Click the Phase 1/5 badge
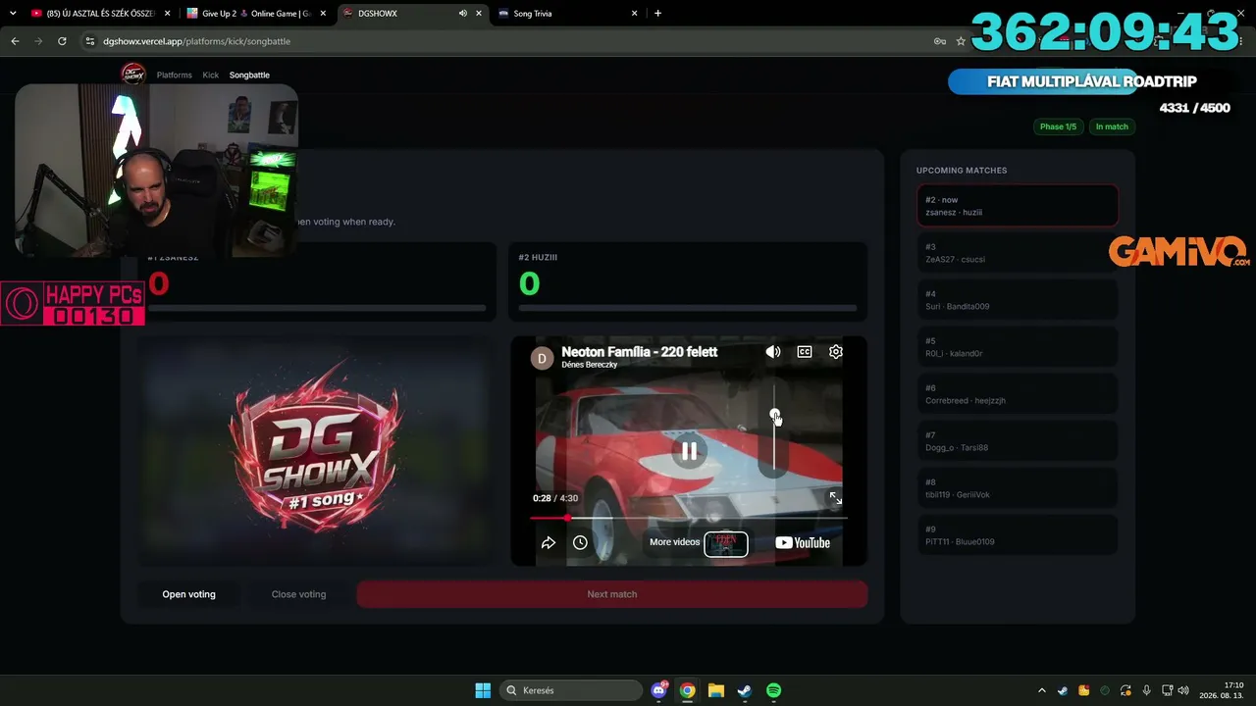The height and width of the screenshot is (706, 1256). pyautogui.click(x=1058, y=126)
